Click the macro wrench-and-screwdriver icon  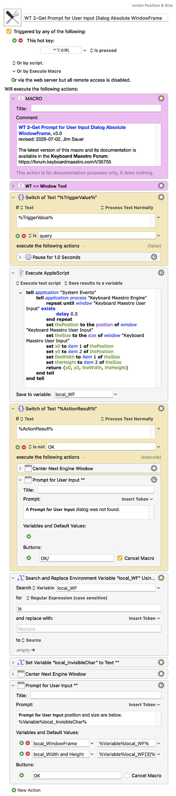(x=12, y=18)
